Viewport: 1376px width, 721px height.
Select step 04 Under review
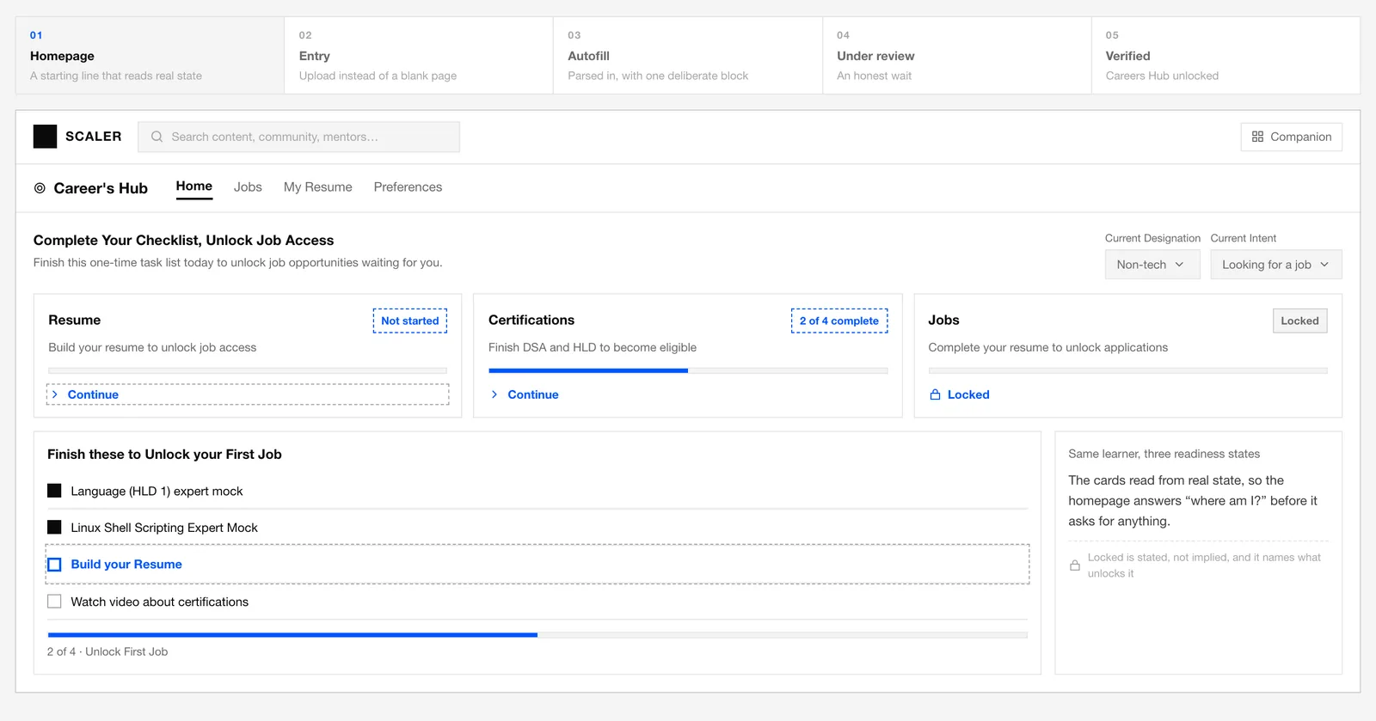click(957, 56)
